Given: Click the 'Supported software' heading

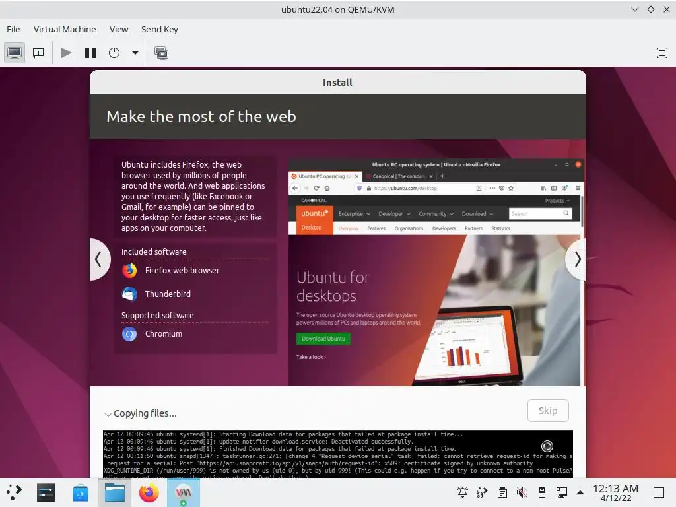Looking at the screenshot, I should tap(157, 315).
